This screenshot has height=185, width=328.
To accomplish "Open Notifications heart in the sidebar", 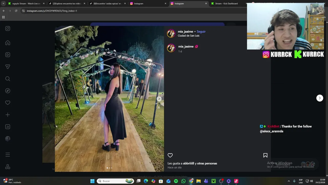I will pyautogui.click(x=8, y=103).
